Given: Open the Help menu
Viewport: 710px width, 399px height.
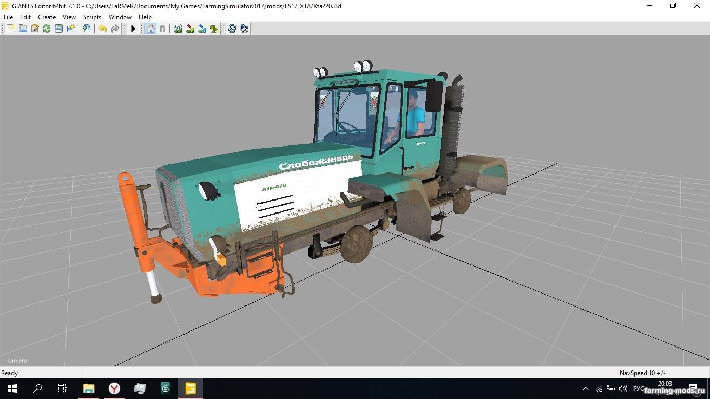Looking at the screenshot, I should [x=145, y=17].
